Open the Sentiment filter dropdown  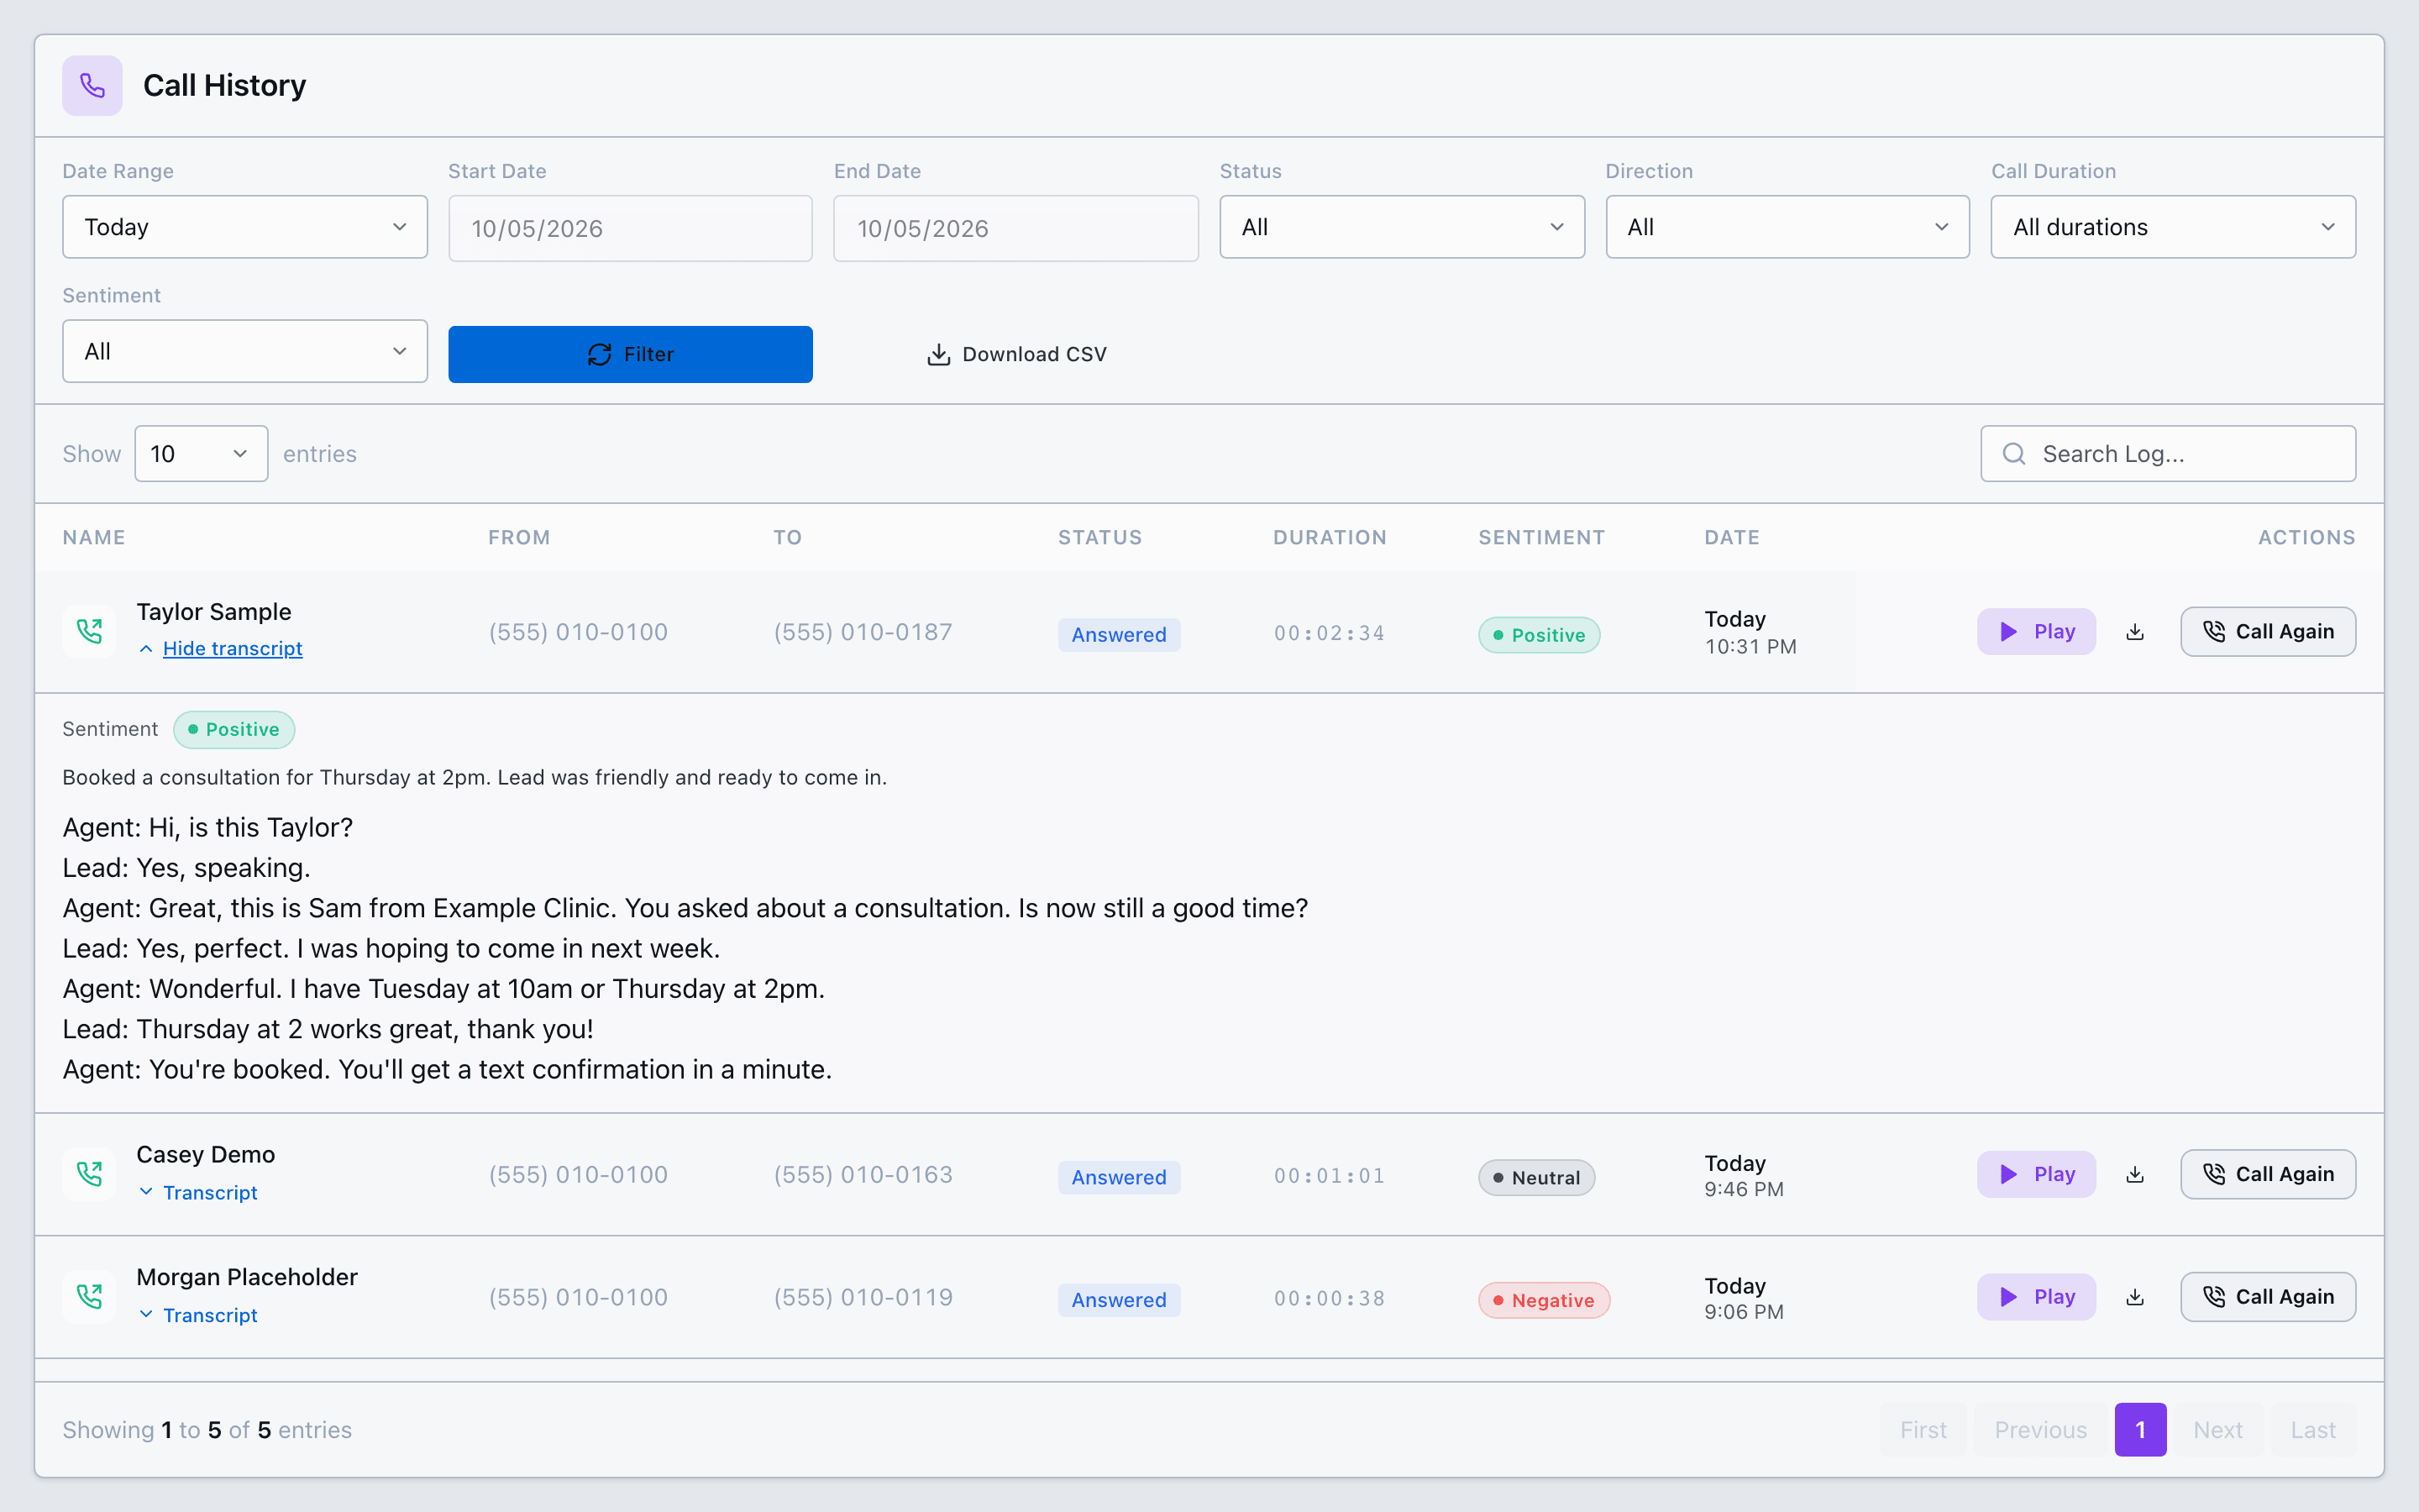[x=245, y=351]
